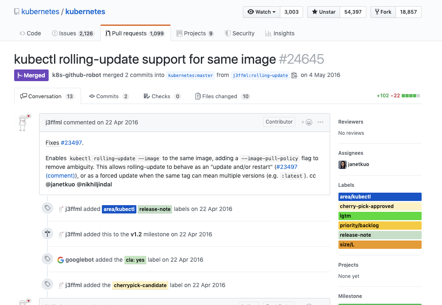
Task: Click the @nikhiljindal mention
Action: (94, 184)
